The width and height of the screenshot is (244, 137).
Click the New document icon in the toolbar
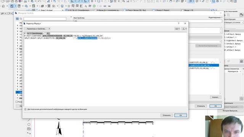coord(3,1)
